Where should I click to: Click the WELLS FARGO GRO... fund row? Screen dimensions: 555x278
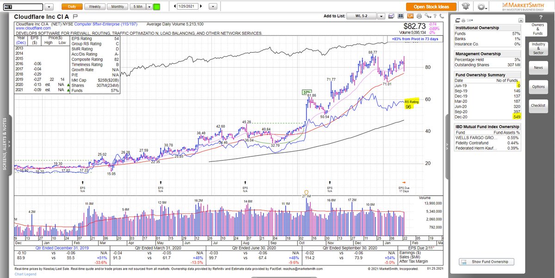487,137
